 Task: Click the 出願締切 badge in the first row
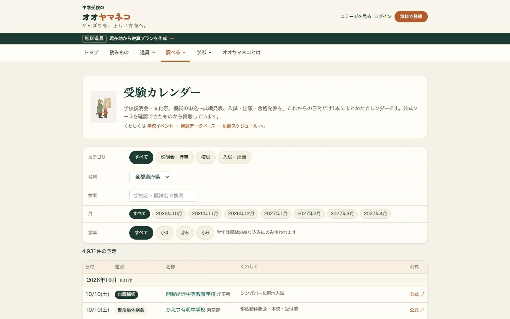tap(126, 295)
